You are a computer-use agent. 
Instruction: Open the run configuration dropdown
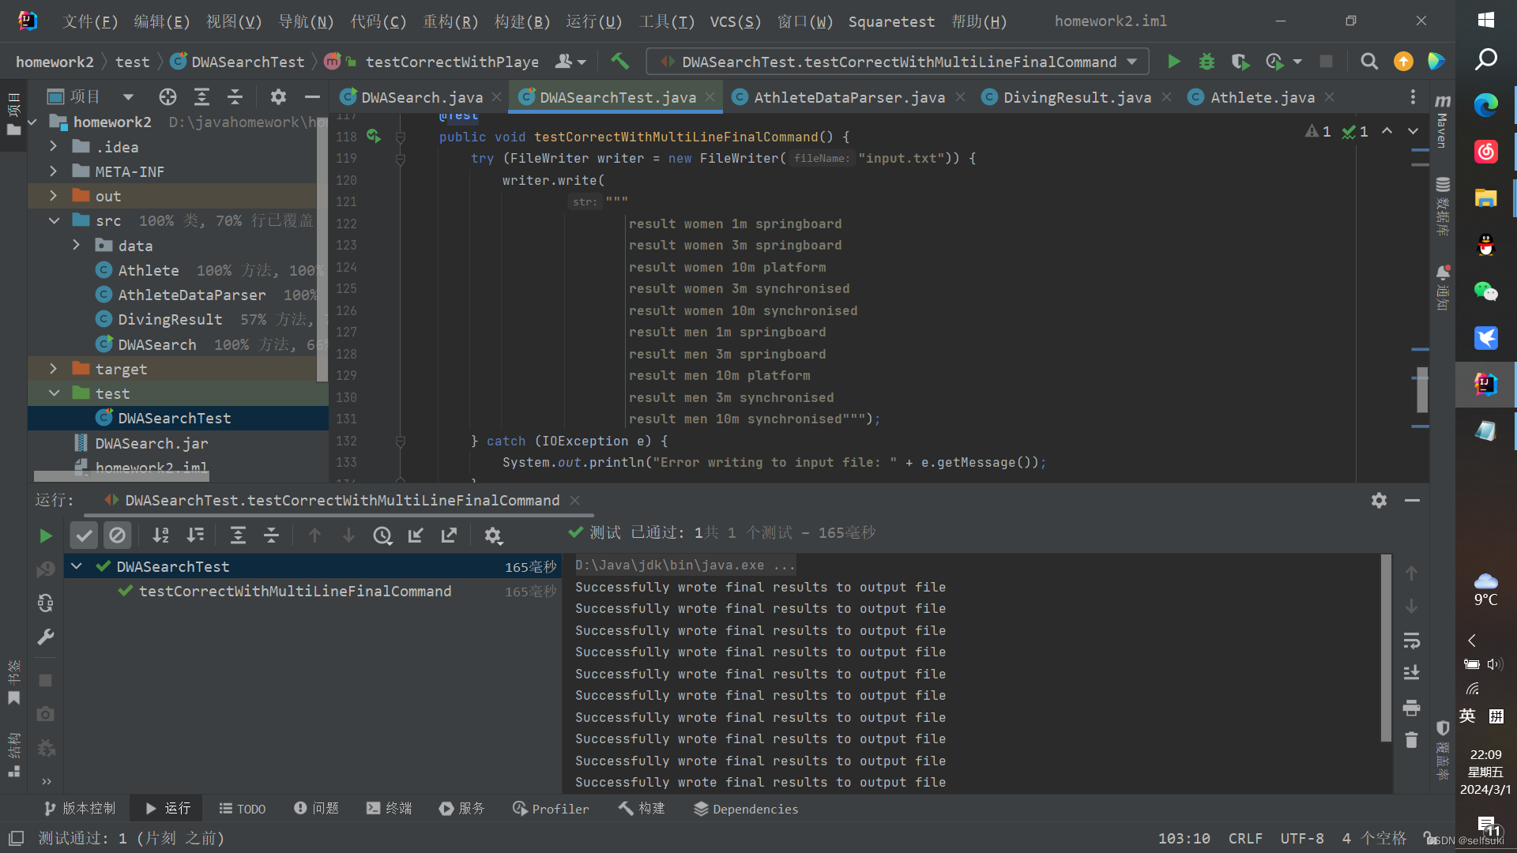coord(1132,62)
